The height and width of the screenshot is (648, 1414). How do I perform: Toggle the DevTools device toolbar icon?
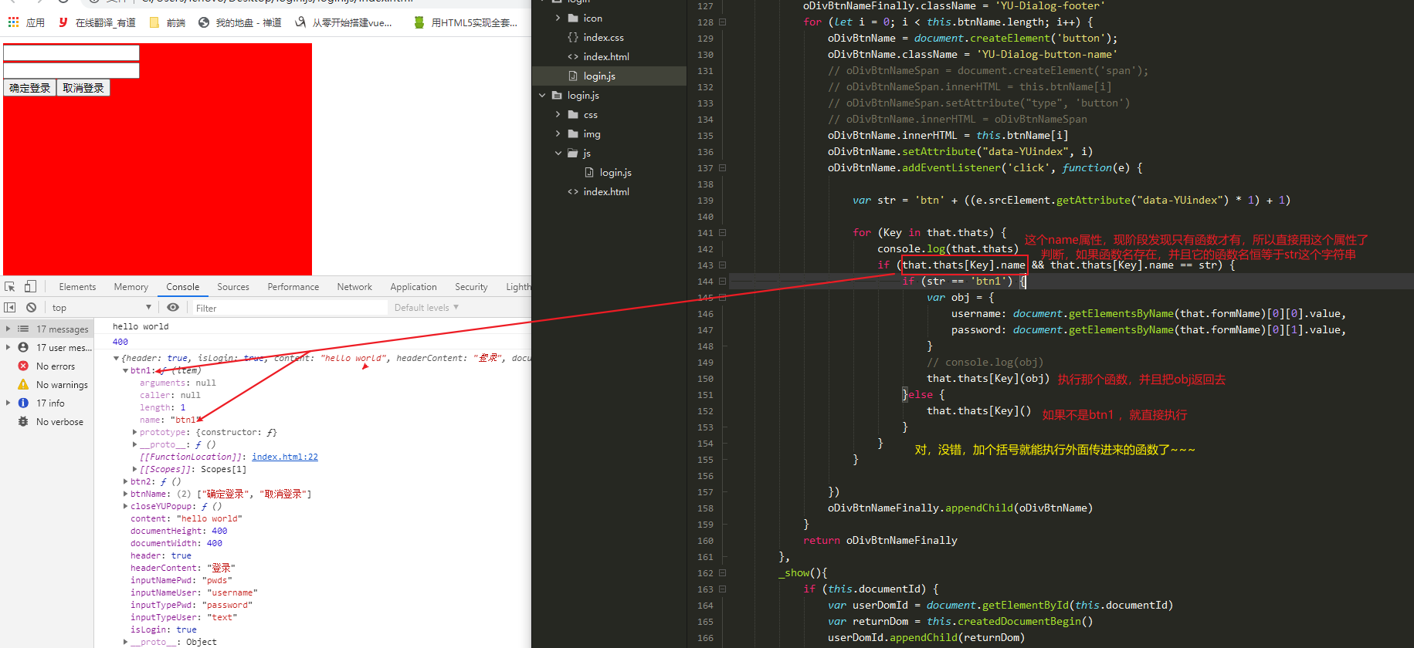tap(30, 287)
